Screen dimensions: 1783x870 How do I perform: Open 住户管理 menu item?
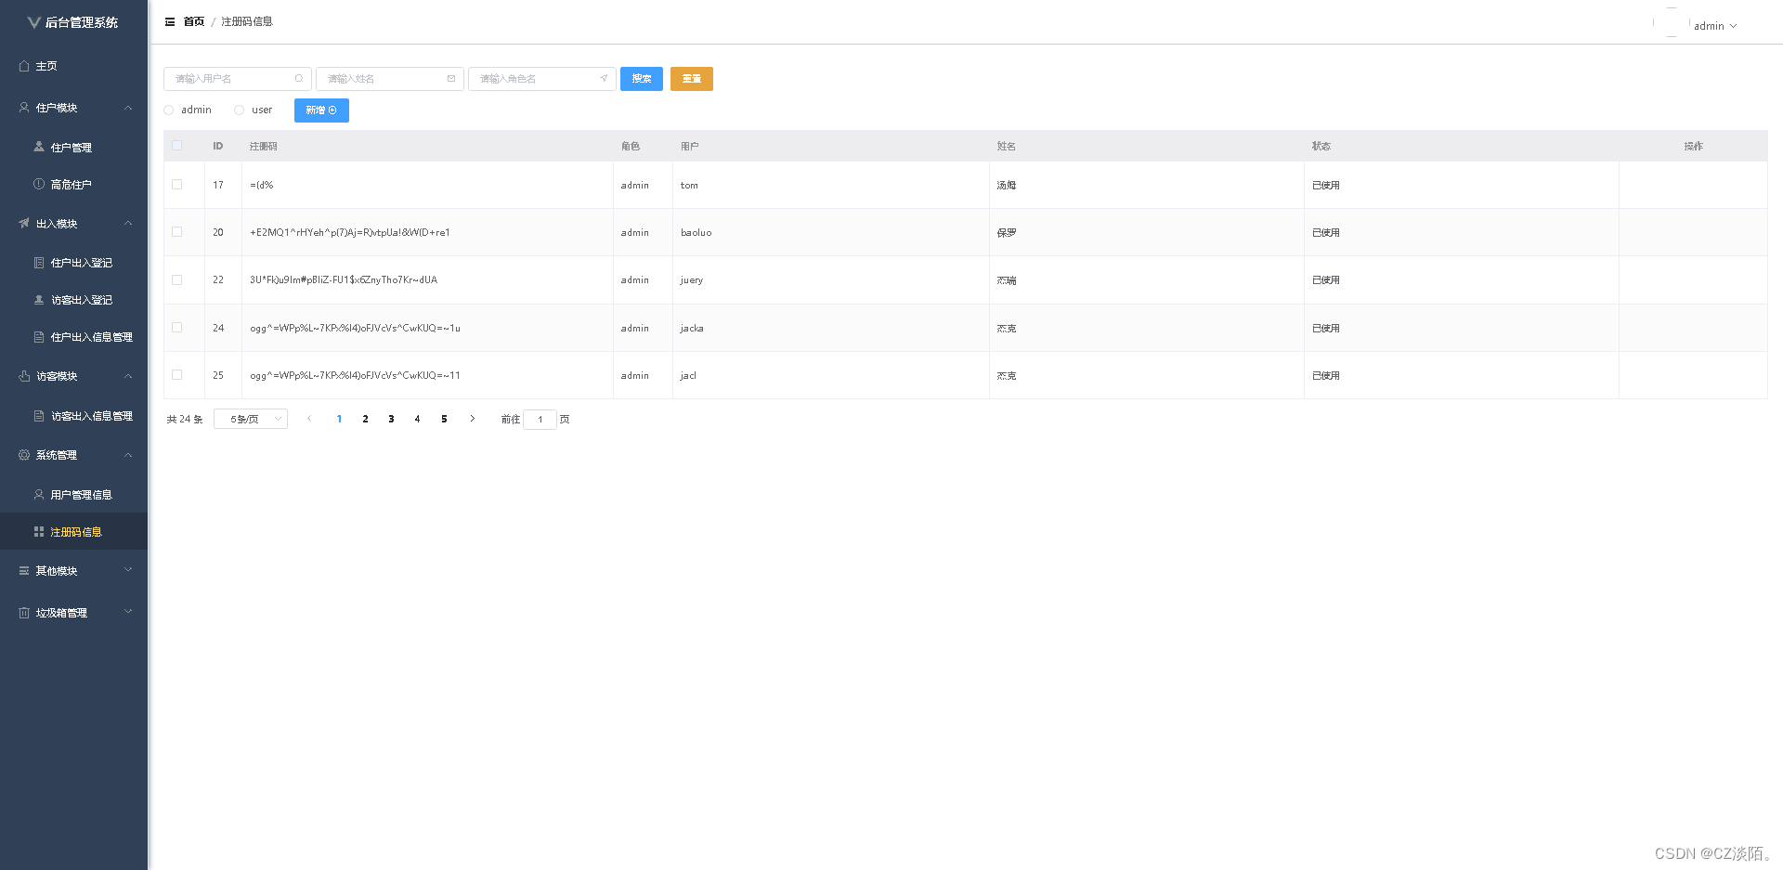click(x=73, y=147)
